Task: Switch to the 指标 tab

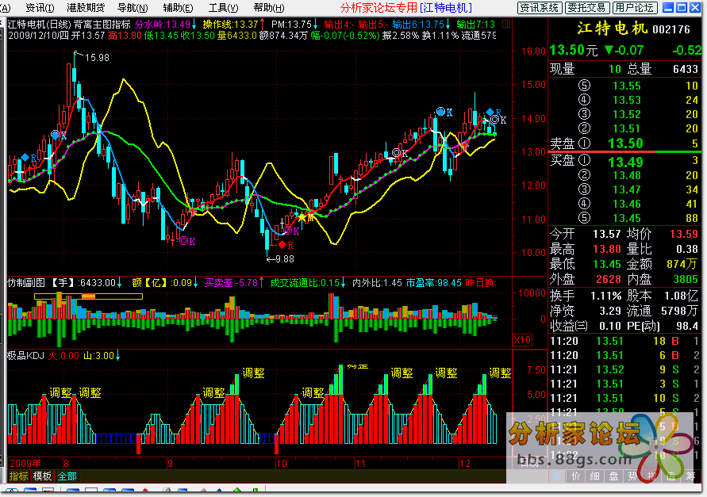Action: [18, 476]
